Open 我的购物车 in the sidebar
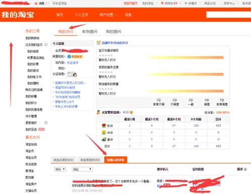251x194 pixels. pyautogui.click(x=32, y=38)
